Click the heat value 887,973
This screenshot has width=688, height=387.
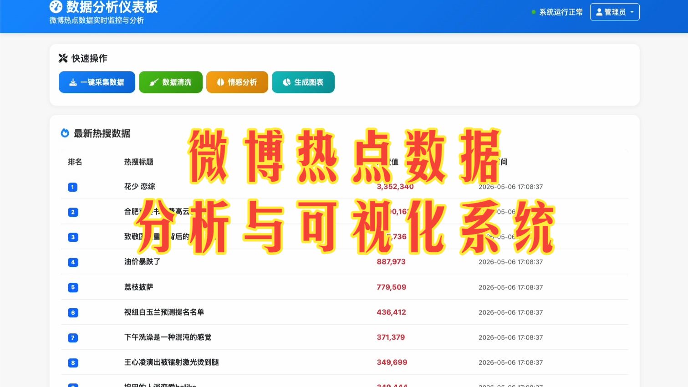pyautogui.click(x=391, y=262)
